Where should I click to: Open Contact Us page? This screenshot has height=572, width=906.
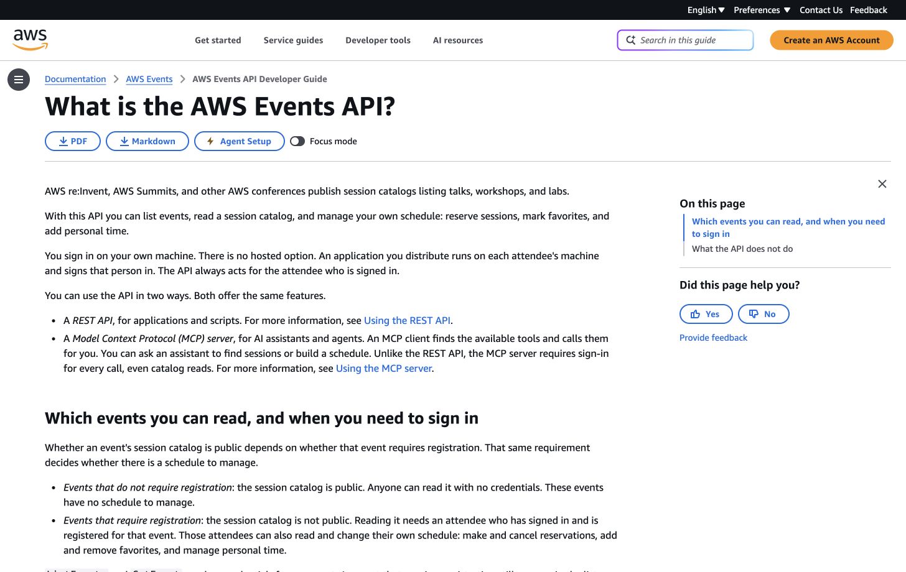(x=821, y=10)
